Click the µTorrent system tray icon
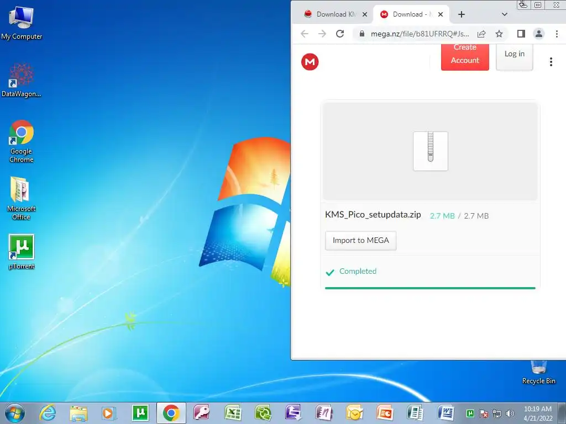The height and width of the screenshot is (424, 566). [x=470, y=414]
